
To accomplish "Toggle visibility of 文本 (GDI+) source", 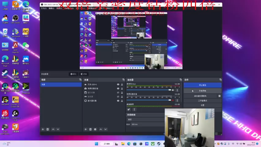I will tap(118, 85).
